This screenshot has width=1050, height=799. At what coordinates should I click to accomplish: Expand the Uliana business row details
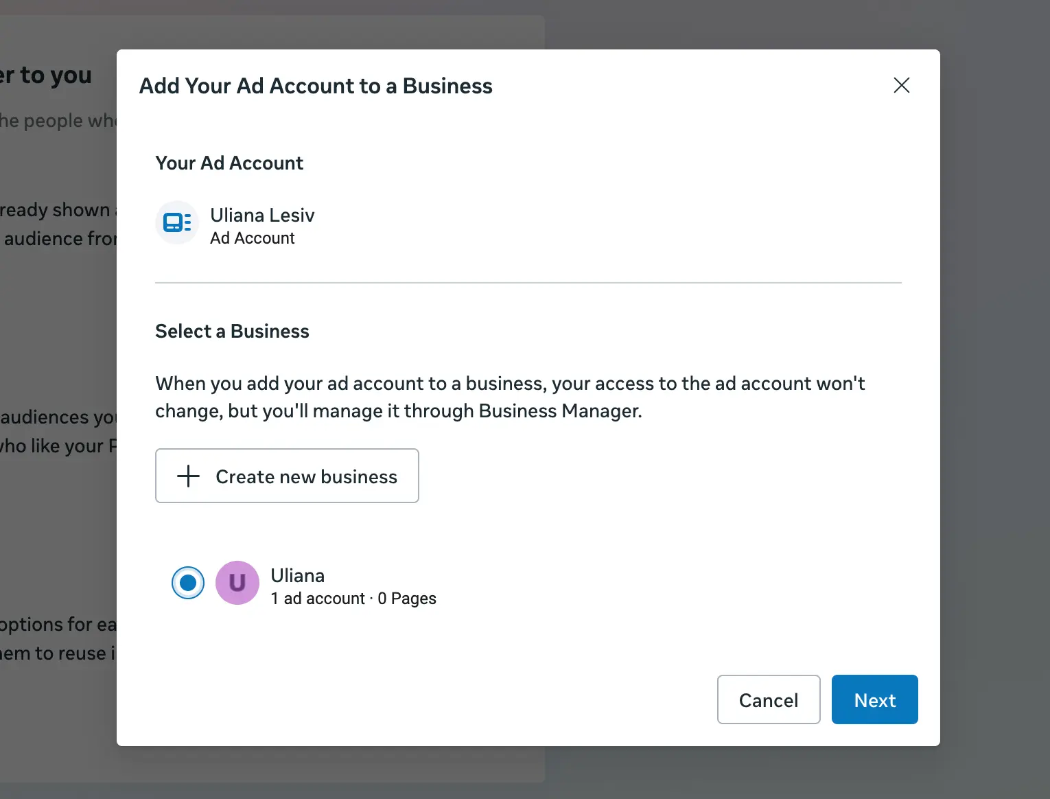tap(298, 583)
